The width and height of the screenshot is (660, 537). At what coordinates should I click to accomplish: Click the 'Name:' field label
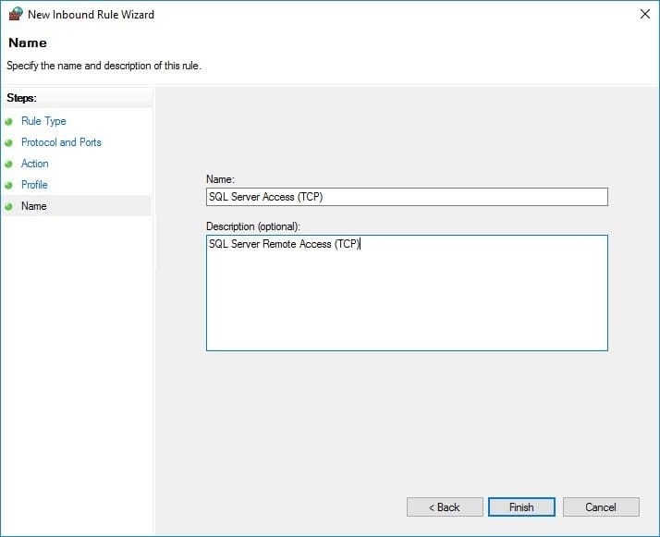coord(220,179)
